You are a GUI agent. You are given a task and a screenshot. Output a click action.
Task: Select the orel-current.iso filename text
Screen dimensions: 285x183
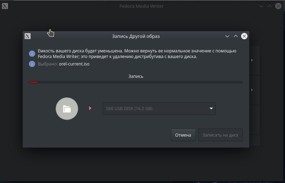[x=74, y=64]
